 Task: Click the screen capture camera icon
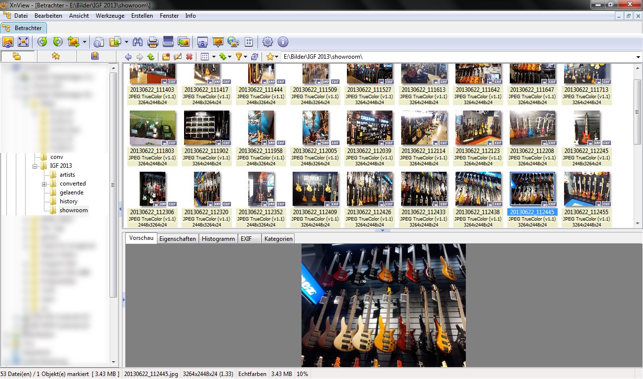(x=202, y=42)
